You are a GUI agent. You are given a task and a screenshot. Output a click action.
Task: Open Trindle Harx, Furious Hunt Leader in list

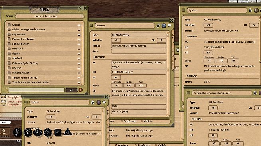(x=31, y=82)
